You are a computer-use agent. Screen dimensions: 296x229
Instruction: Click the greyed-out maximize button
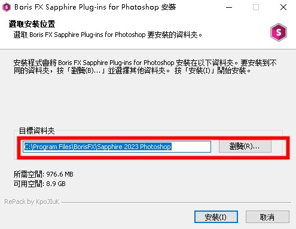pos(256,8)
